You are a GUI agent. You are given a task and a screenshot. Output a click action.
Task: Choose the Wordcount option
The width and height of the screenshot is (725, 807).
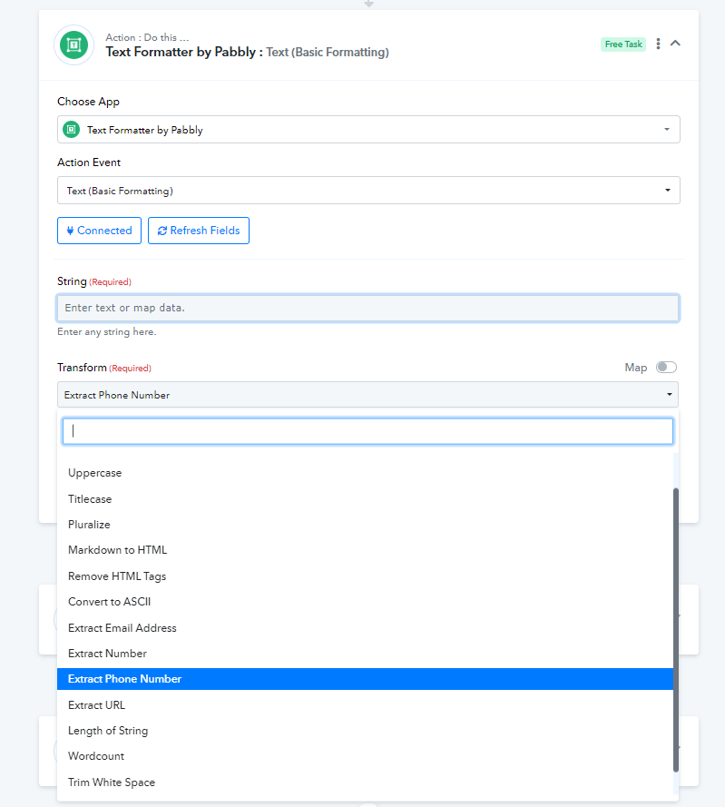[365, 756]
